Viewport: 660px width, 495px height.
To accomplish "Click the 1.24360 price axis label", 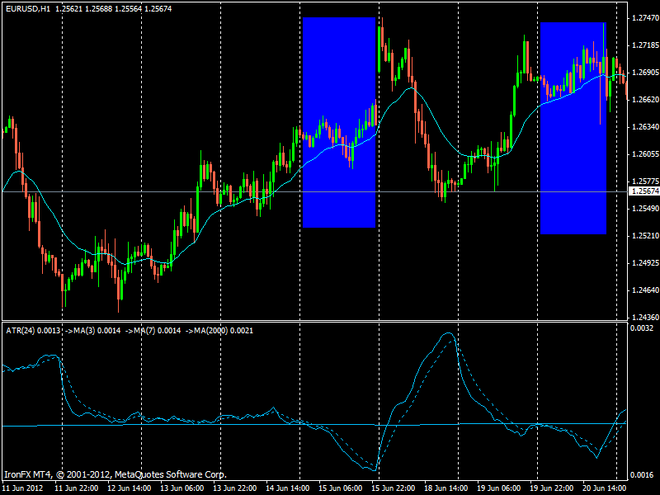I will click(644, 317).
